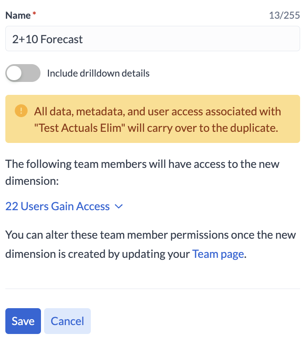Click the 13/255 character counter

click(284, 16)
